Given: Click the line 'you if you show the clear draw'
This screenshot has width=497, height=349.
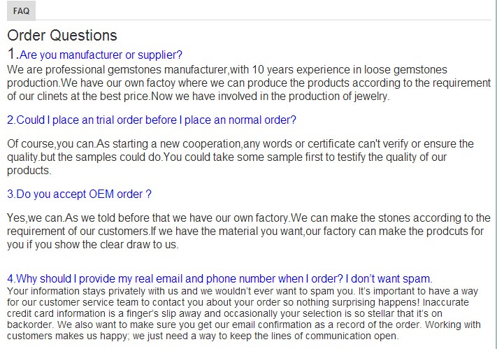Looking at the screenshot, I should [x=93, y=244].
